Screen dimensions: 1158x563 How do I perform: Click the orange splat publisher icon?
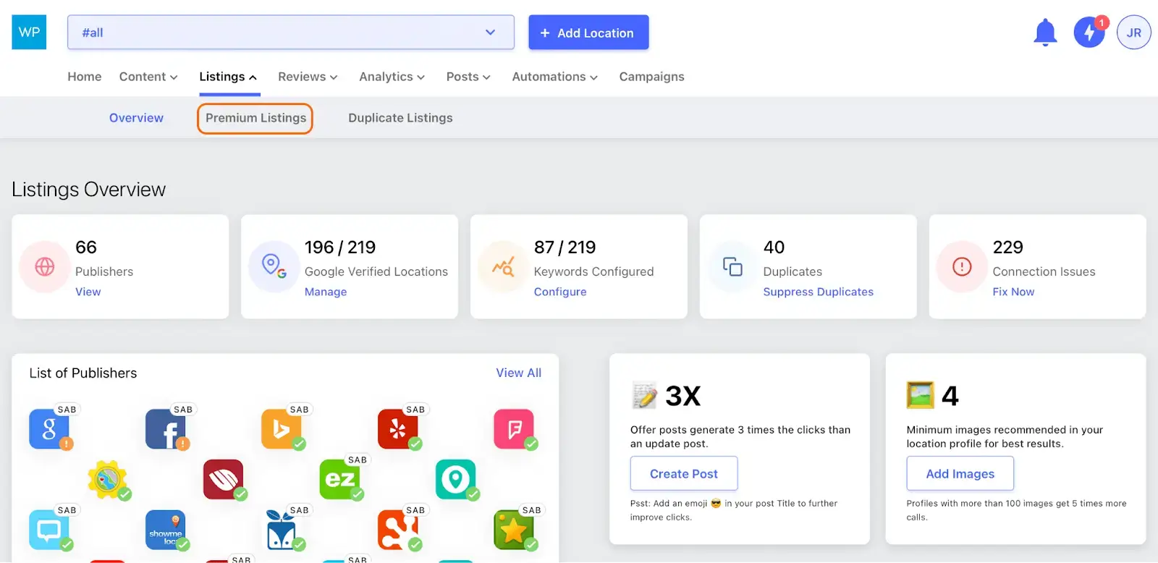398,530
